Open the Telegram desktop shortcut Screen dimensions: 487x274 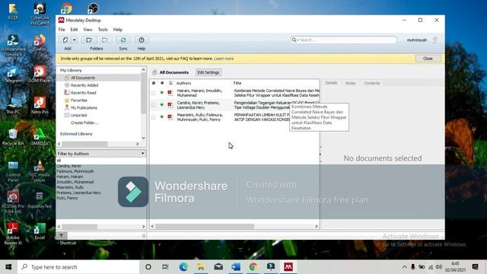13,74
